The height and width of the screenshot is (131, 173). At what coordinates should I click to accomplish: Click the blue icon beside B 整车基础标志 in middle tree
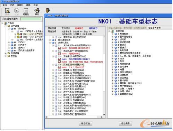pos(53,40)
